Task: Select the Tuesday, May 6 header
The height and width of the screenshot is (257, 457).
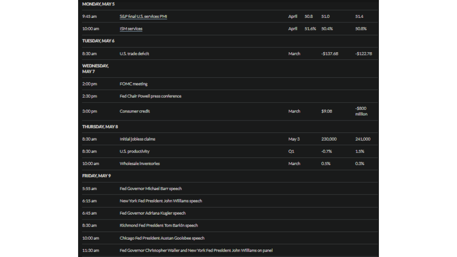Action: click(x=98, y=41)
